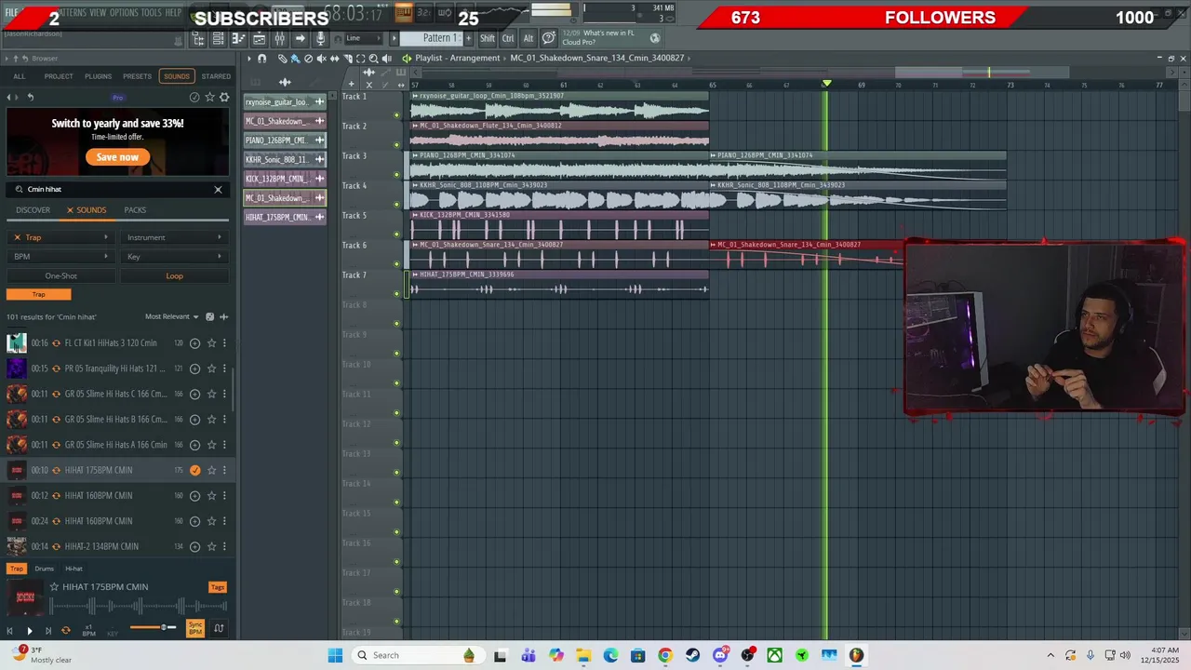Expand the Key filter dropdown
Viewport: 1191px width, 670px height.
174,257
